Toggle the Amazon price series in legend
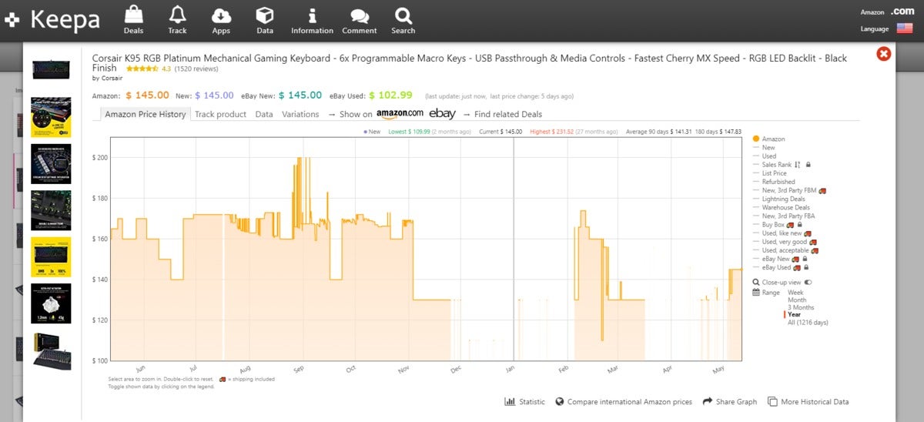This screenshot has width=924, height=422. pyautogui.click(x=774, y=139)
